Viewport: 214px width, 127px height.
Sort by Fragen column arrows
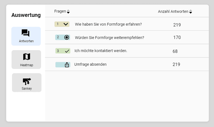[68, 11]
